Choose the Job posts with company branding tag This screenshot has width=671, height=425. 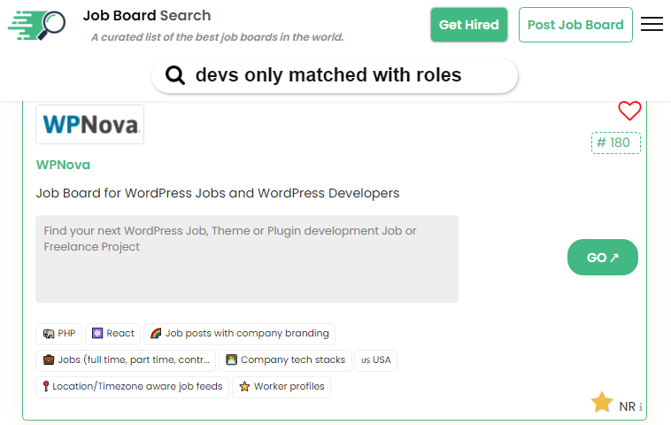[239, 334]
